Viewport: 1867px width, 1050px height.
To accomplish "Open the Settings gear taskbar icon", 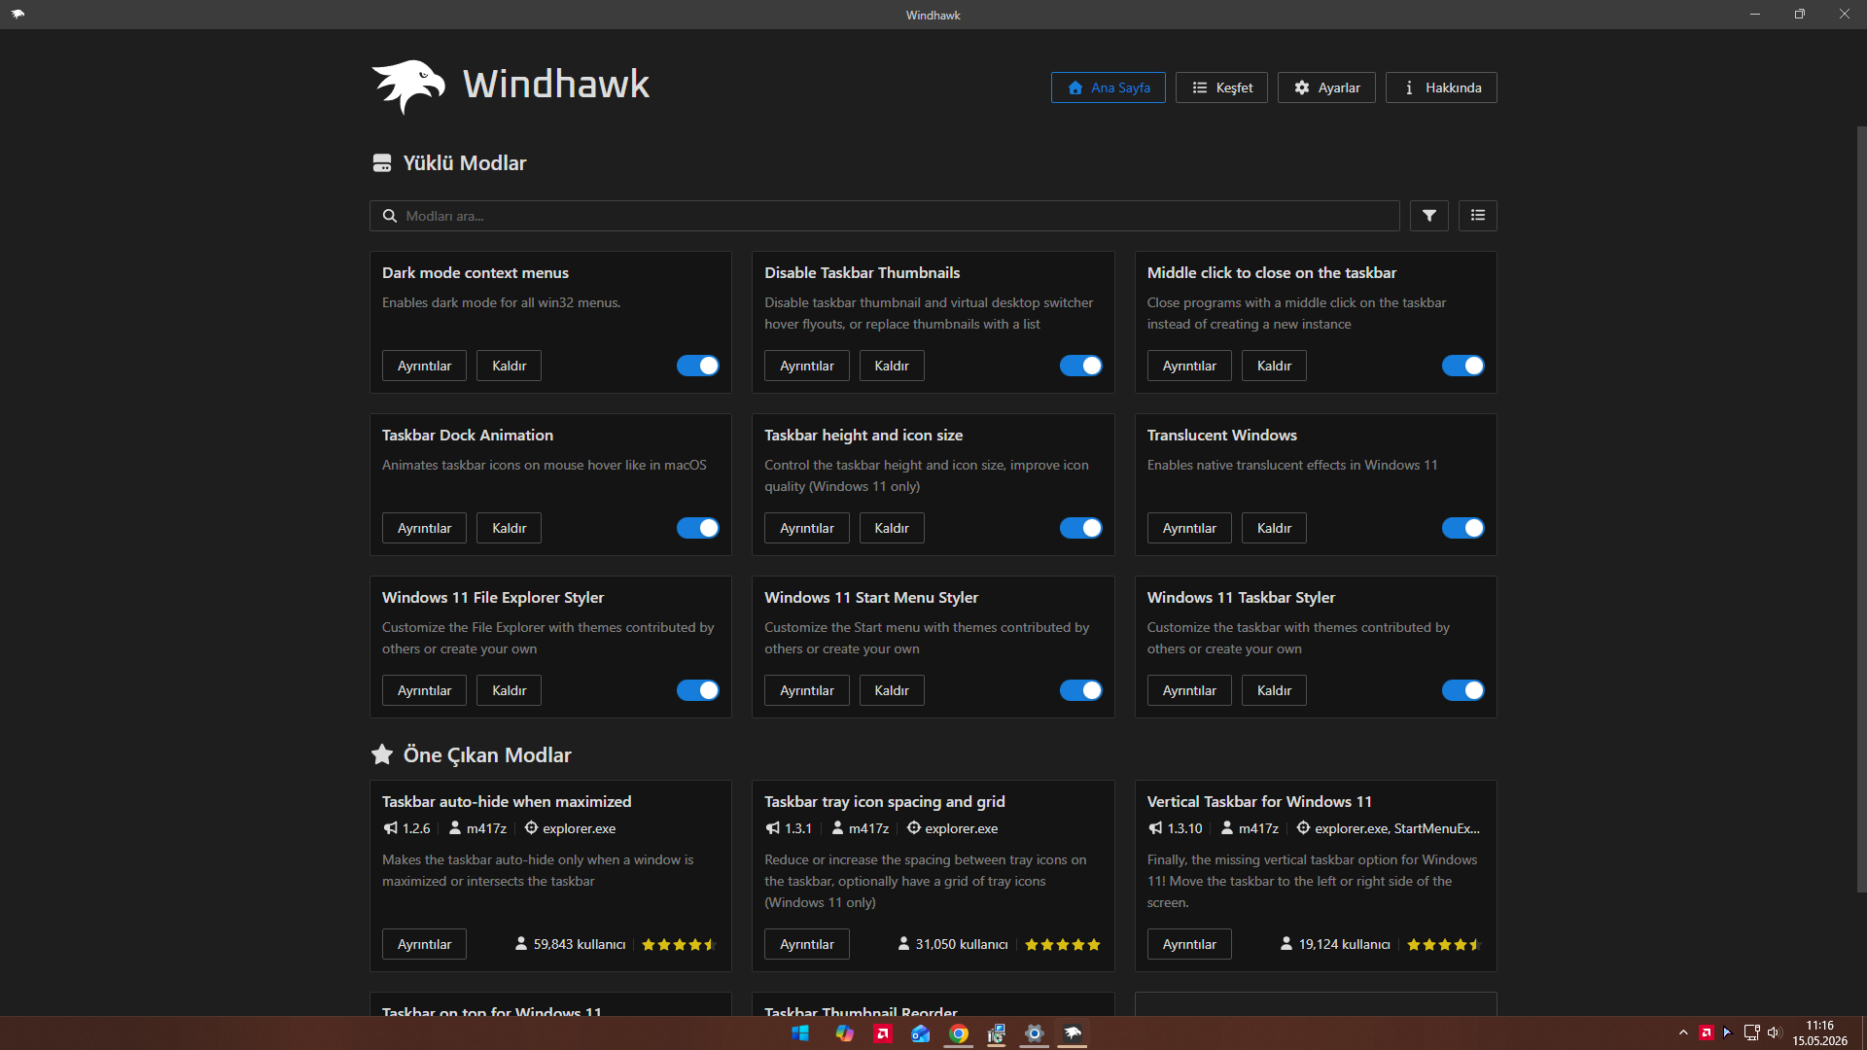I will pos(1035,1033).
